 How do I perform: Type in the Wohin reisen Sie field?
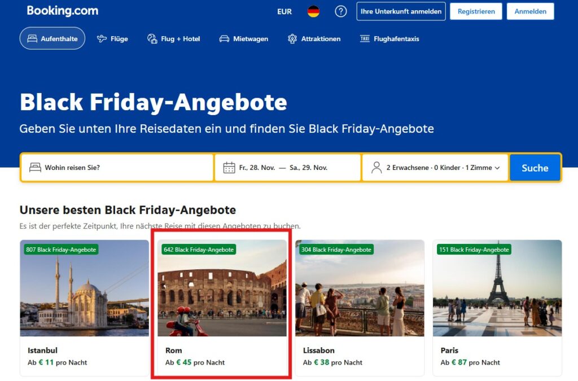(124, 168)
